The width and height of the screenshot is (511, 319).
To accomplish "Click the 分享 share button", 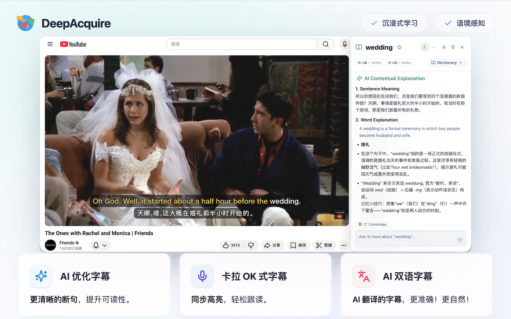I will point(273,245).
